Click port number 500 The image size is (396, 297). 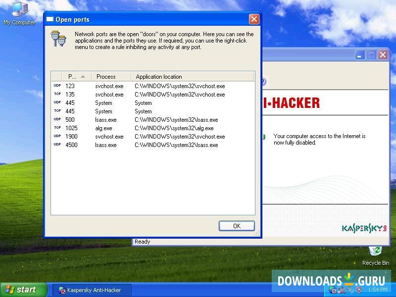pos(70,120)
